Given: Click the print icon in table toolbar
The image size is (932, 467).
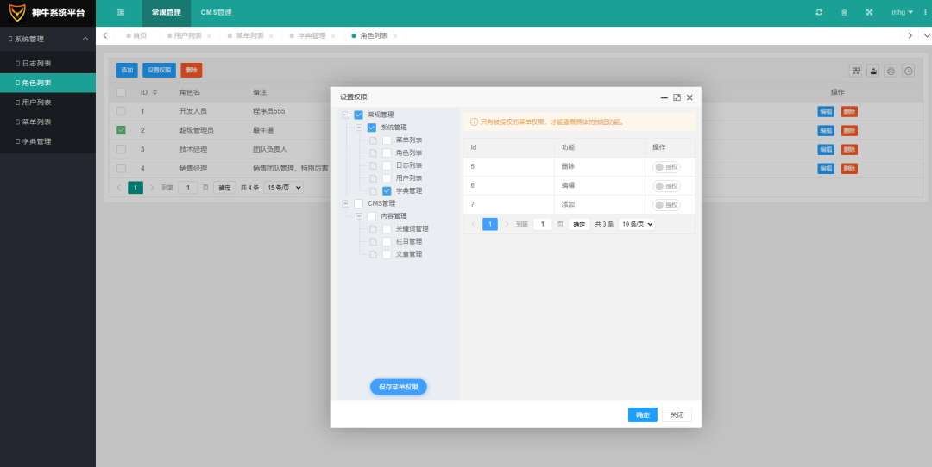Looking at the screenshot, I should pyautogui.click(x=891, y=72).
